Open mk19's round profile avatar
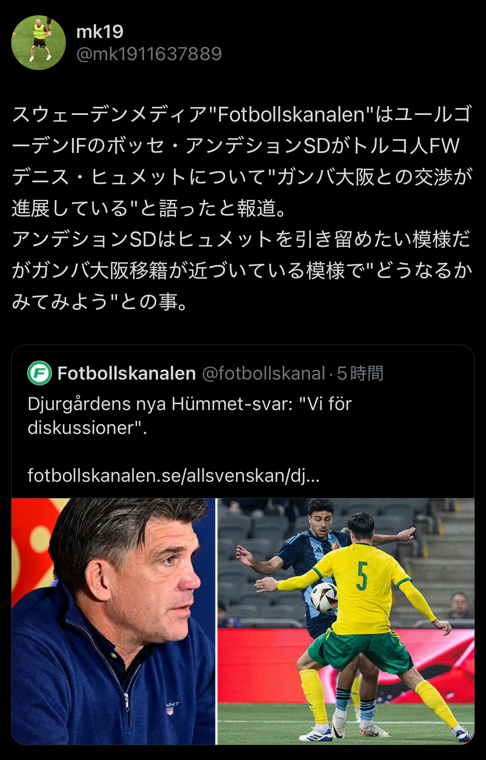 tap(38, 43)
